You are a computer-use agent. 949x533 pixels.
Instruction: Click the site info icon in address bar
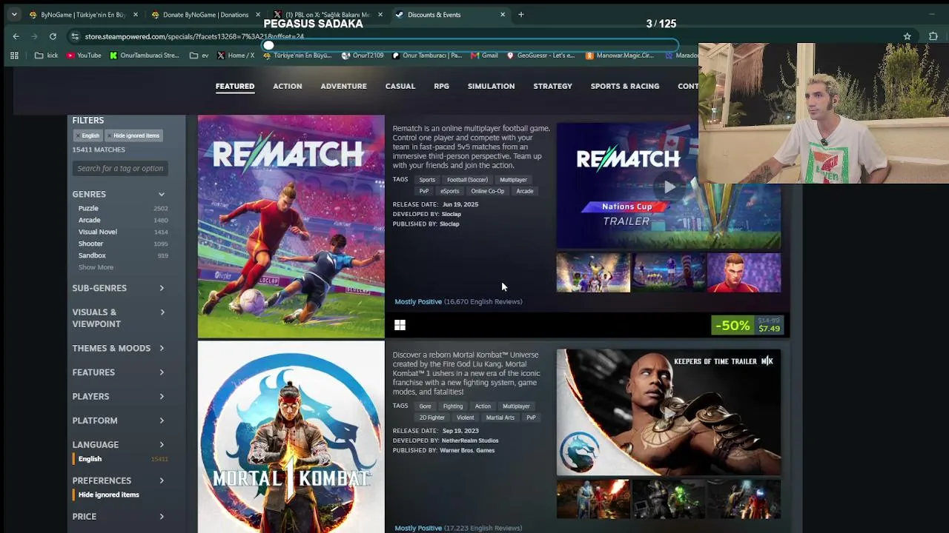pyautogui.click(x=75, y=36)
